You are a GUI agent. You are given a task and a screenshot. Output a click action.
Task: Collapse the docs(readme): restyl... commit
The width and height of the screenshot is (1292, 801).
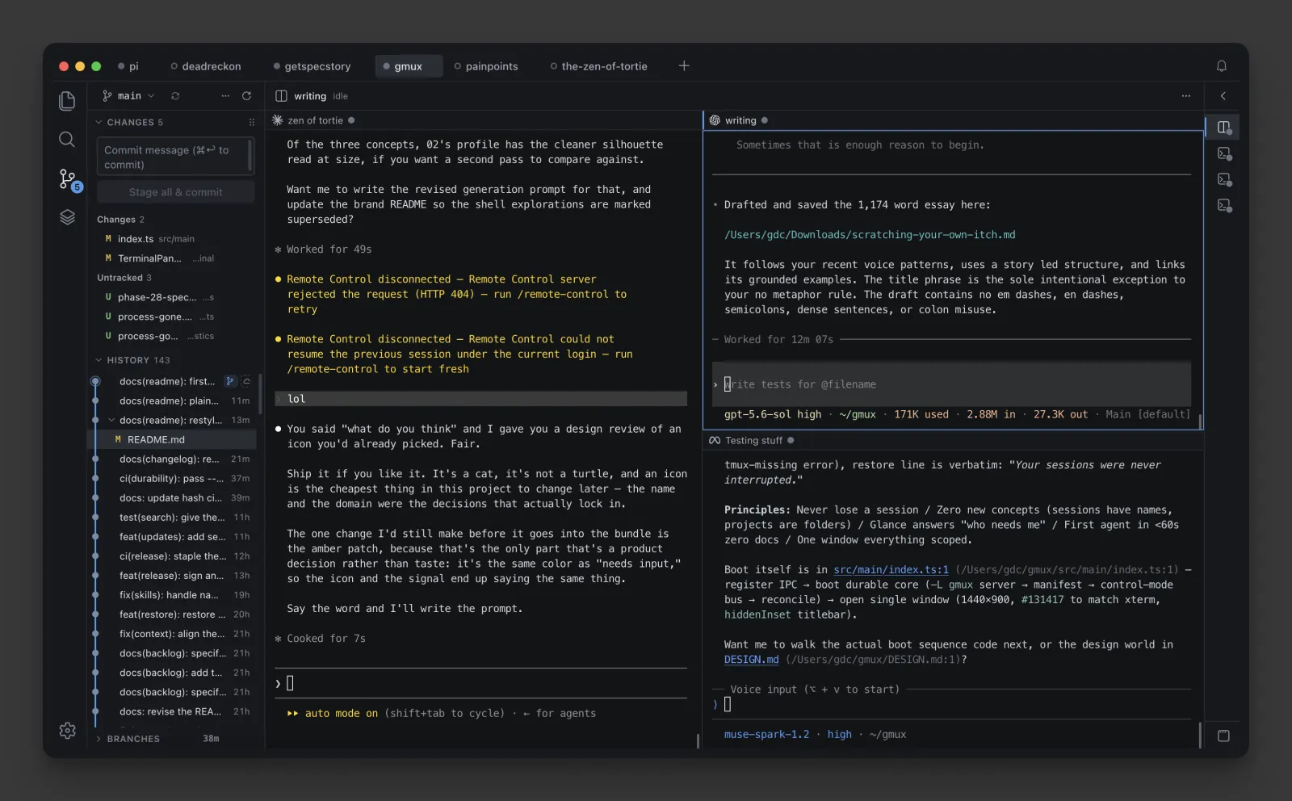(x=111, y=420)
